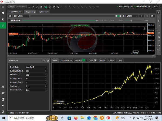Screen dimensions: 162x121
Task: Open the drawing objects list icon
Action: (58, 7)
